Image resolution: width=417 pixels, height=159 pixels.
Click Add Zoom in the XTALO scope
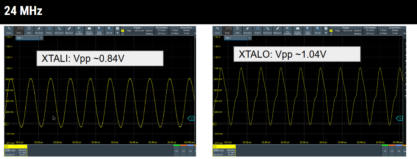point(268,30)
